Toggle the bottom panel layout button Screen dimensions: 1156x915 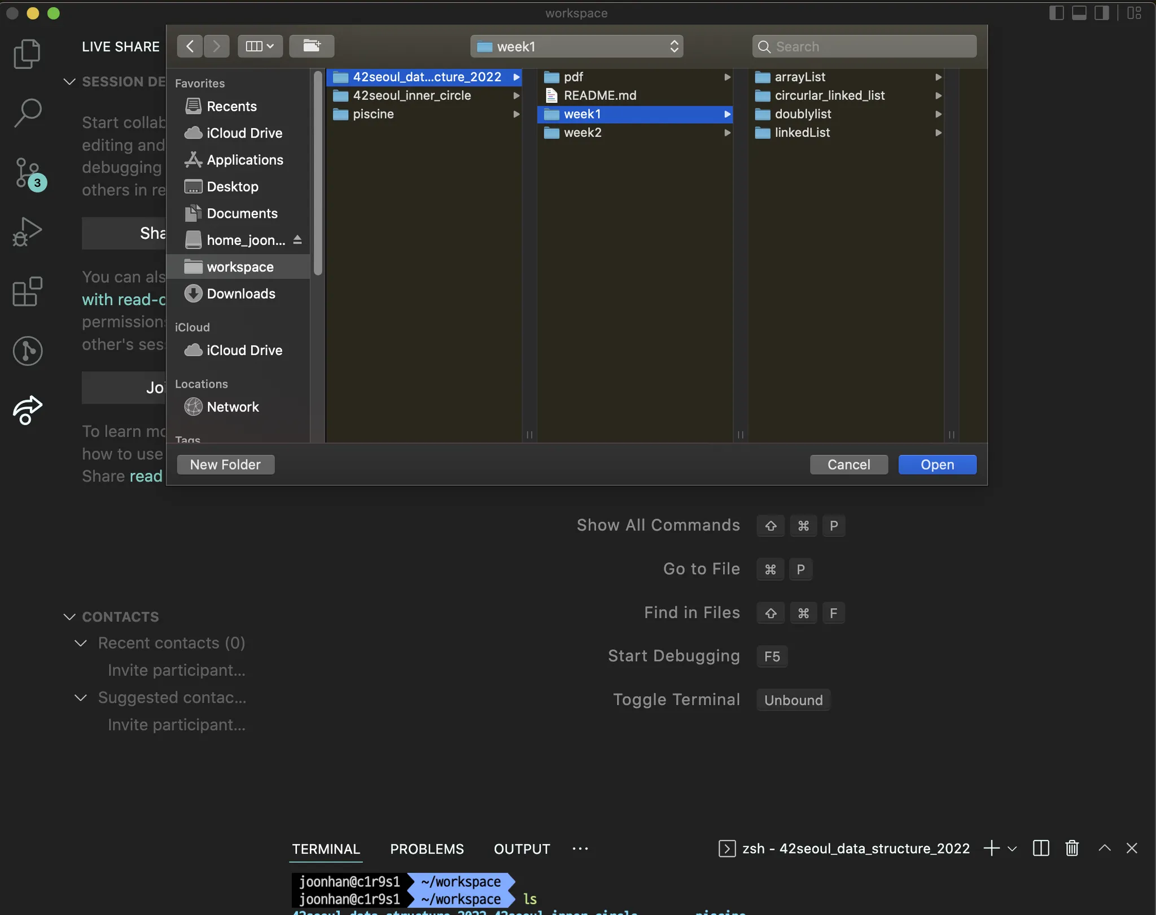coord(1079,13)
